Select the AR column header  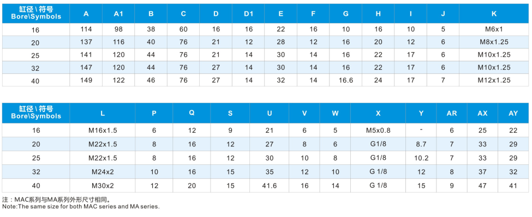[x=452, y=114]
